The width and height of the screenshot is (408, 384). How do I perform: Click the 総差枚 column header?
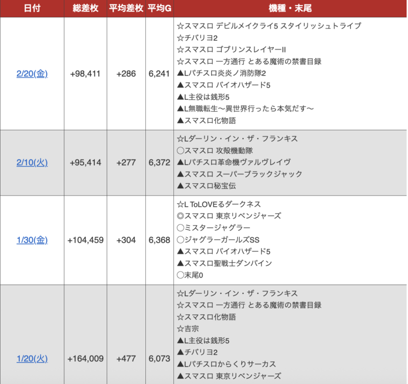pyautogui.click(x=85, y=9)
